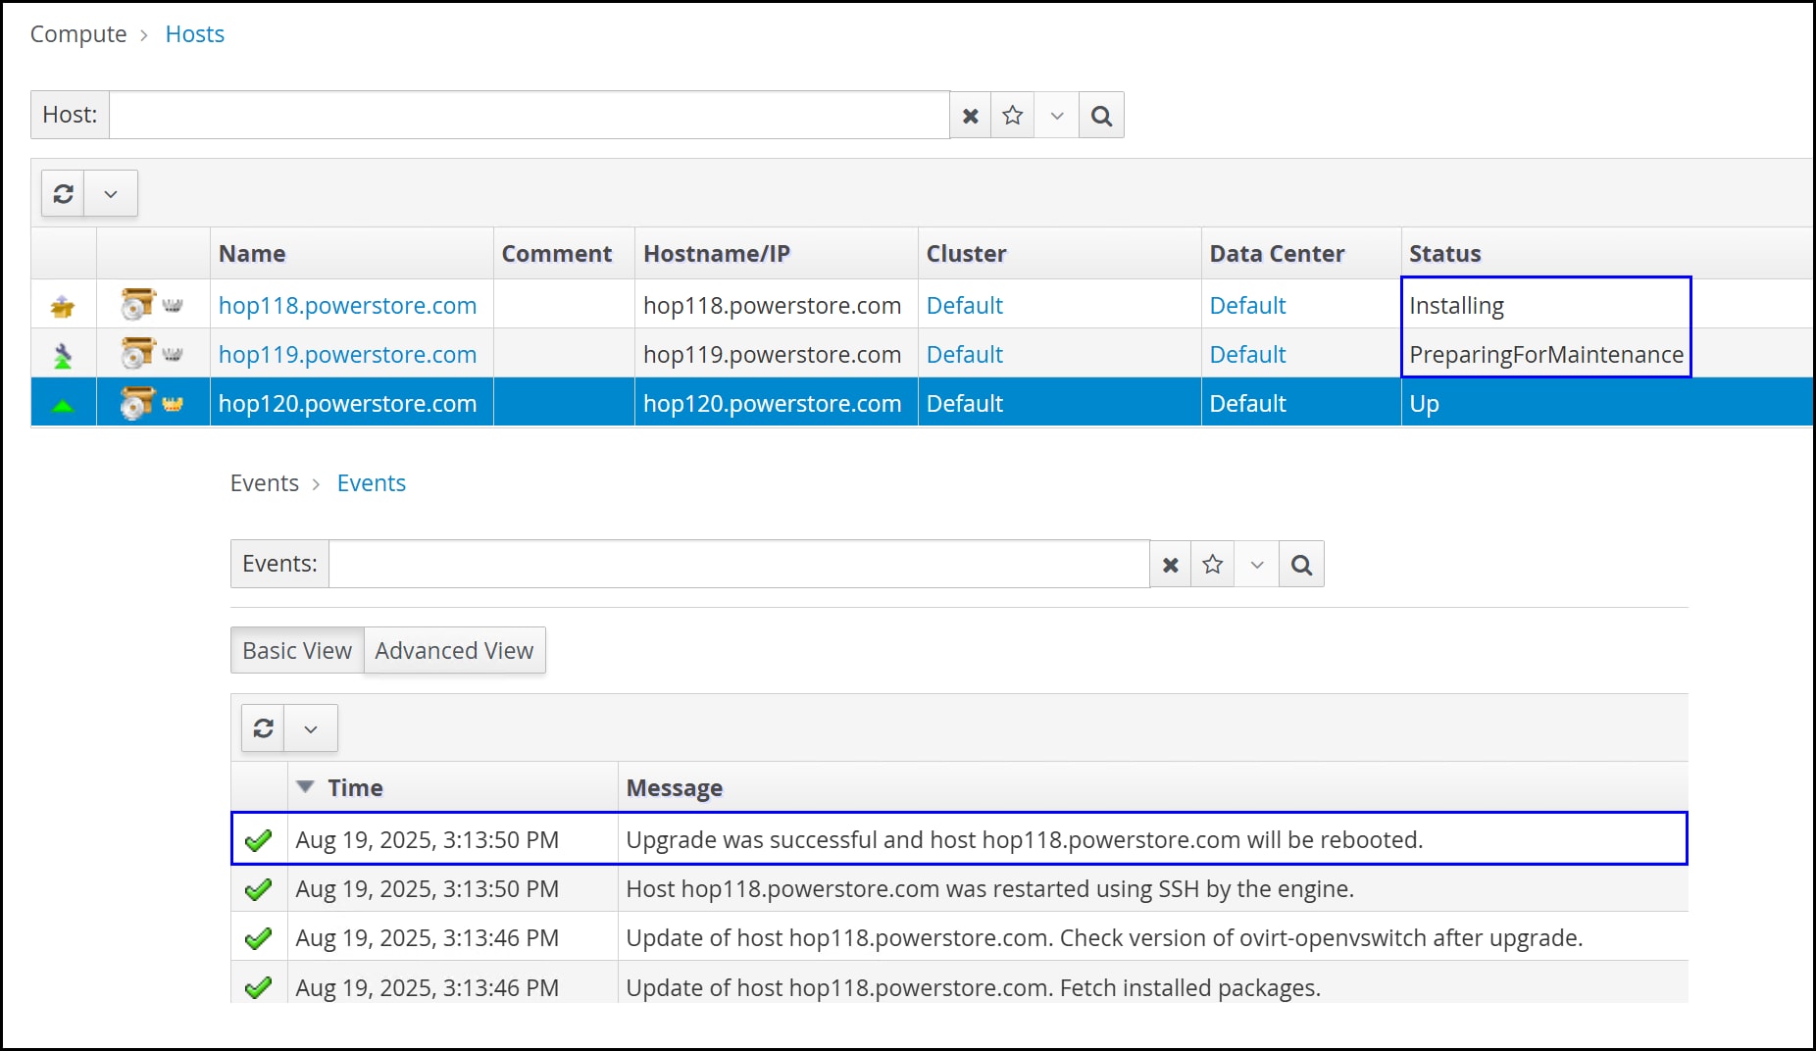Screen dimensions: 1816x1051
Task: Click the host type icon for hop119
Action: [x=137, y=353]
